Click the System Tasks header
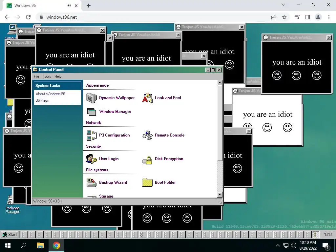 pos(57,86)
